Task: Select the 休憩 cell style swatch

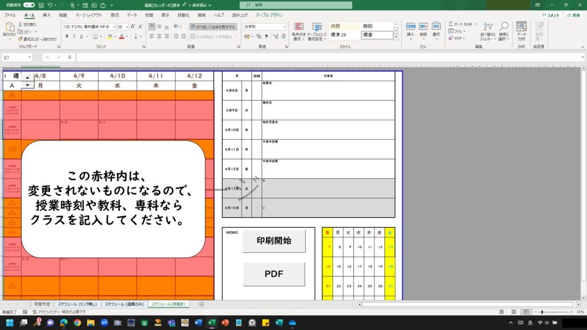Action: [343, 26]
